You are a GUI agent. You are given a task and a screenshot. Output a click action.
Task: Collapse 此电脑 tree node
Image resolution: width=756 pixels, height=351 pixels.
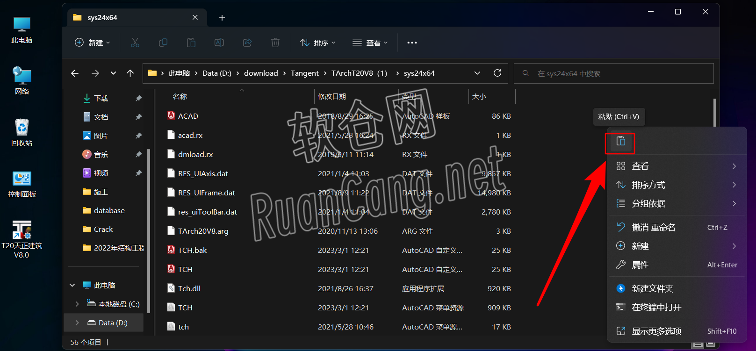pyautogui.click(x=72, y=285)
